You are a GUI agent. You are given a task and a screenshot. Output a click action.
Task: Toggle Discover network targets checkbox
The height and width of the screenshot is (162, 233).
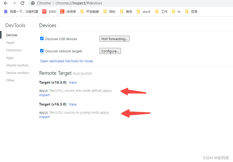[42, 51]
